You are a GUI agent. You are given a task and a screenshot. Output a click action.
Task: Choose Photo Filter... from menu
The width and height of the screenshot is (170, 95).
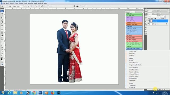point(133,78)
